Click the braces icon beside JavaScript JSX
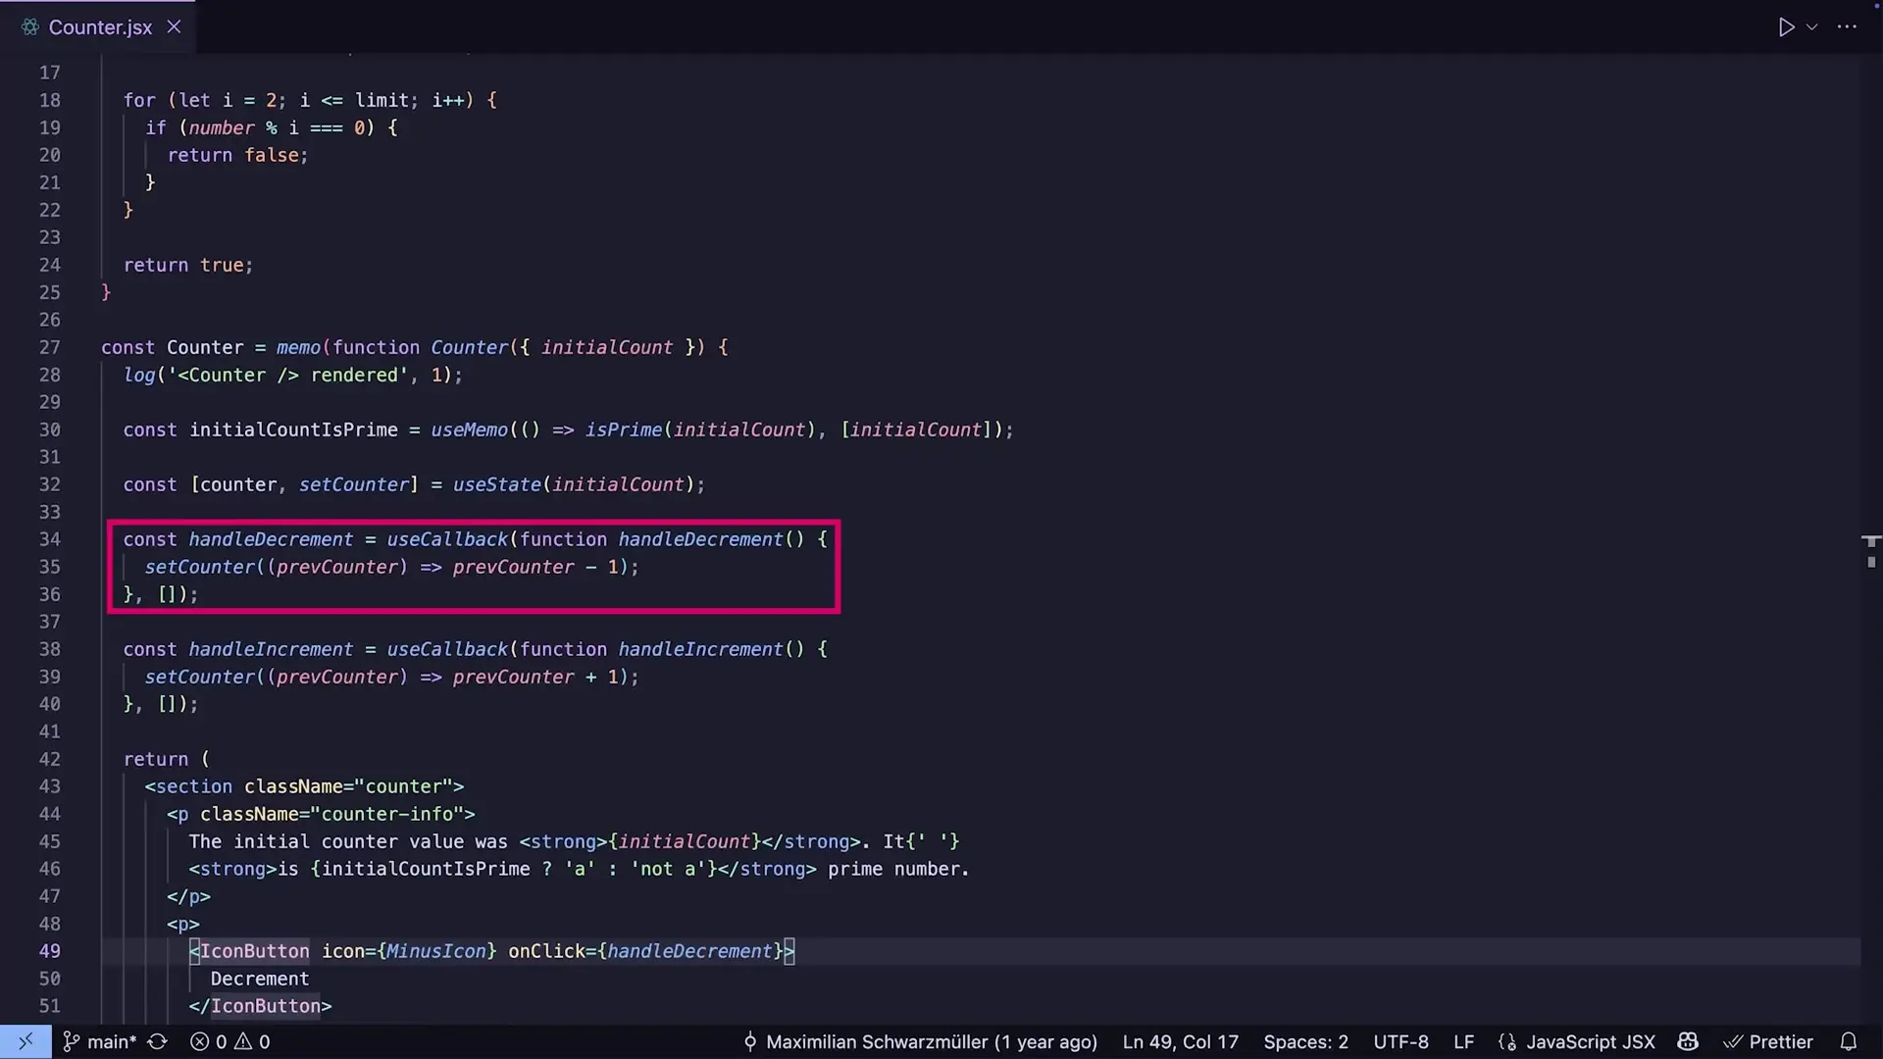This screenshot has width=1883, height=1059. click(x=1507, y=1041)
